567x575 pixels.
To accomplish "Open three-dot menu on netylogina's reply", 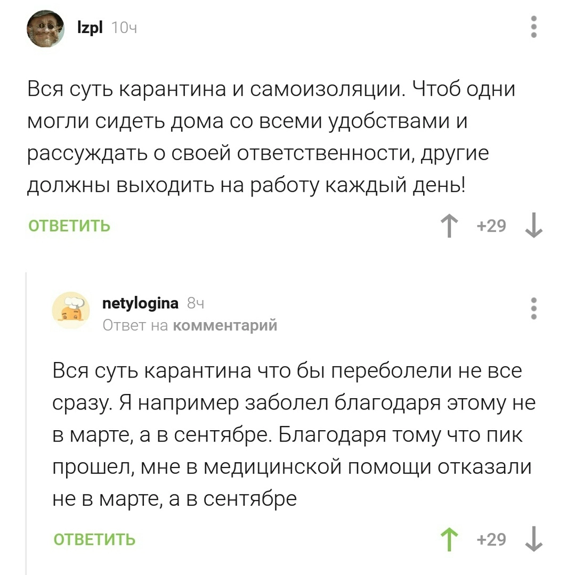I will 534,309.
